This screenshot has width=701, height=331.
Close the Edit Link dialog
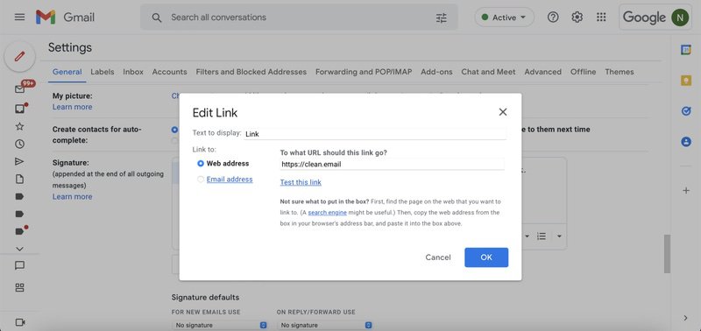point(503,112)
